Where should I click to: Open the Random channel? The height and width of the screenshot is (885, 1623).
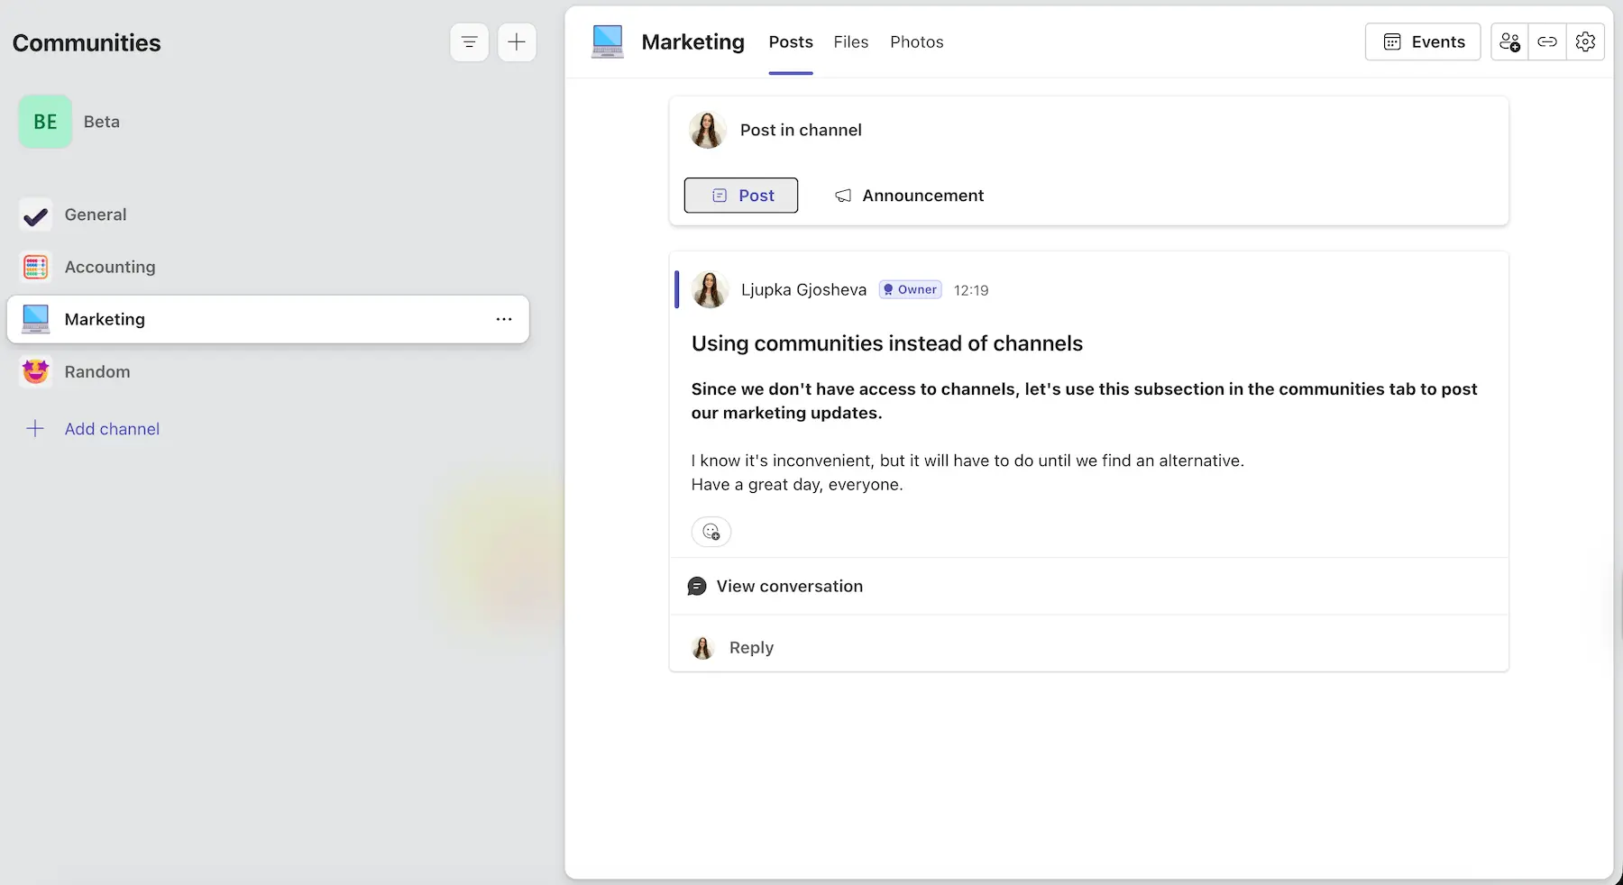(x=96, y=371)
